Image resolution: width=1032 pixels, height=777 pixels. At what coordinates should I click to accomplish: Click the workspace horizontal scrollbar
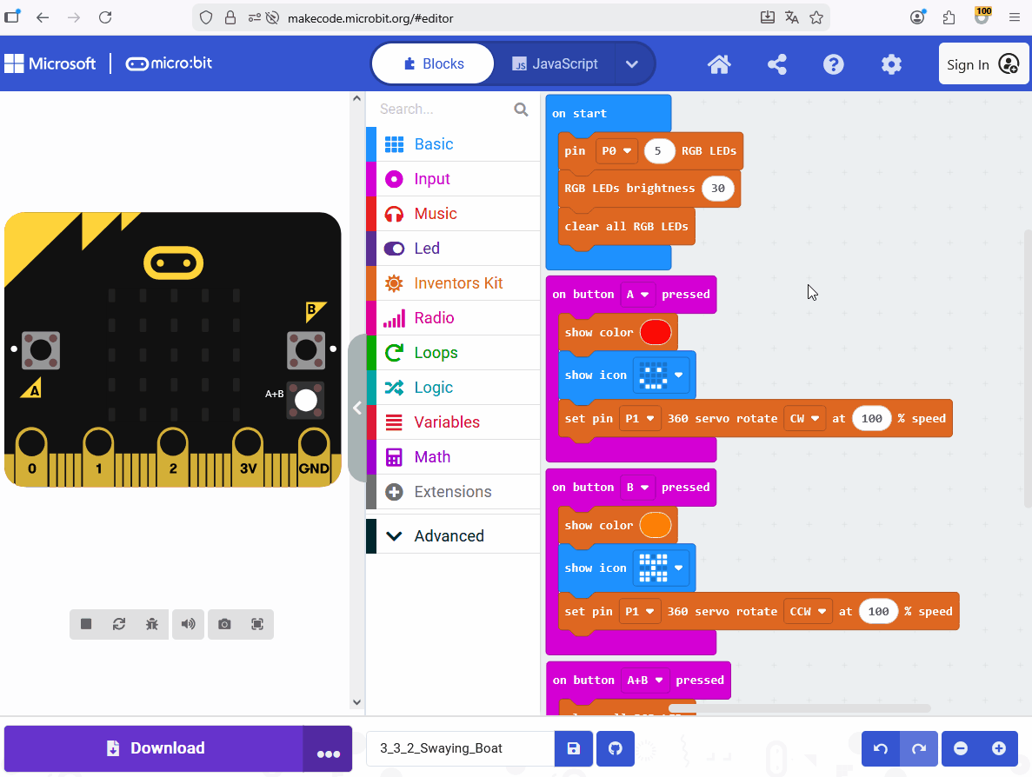pos(799,708)
